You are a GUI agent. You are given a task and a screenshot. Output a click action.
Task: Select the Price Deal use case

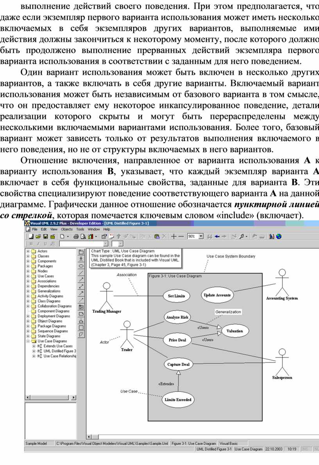tap(177, 340)
